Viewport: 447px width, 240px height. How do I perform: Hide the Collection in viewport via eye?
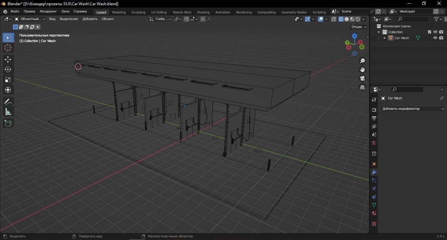pyautogui.click(x=435, y=32)
